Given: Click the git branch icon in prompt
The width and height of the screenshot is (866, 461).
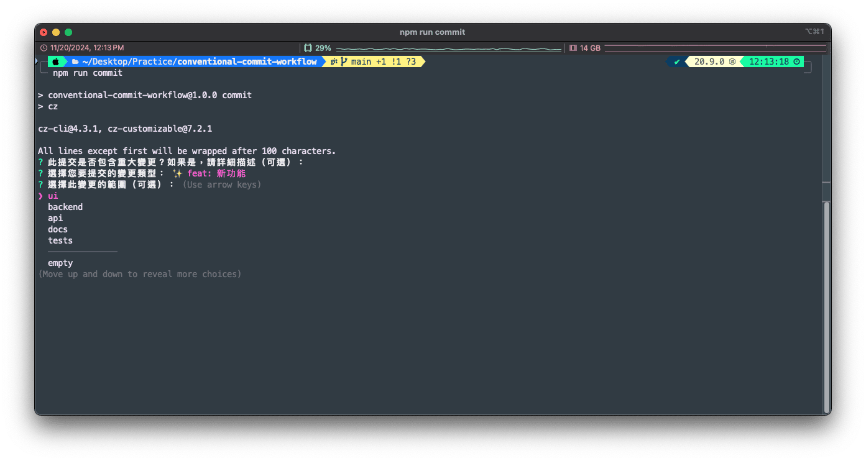Looking at the screenshot, I should [x=344, y=62].
